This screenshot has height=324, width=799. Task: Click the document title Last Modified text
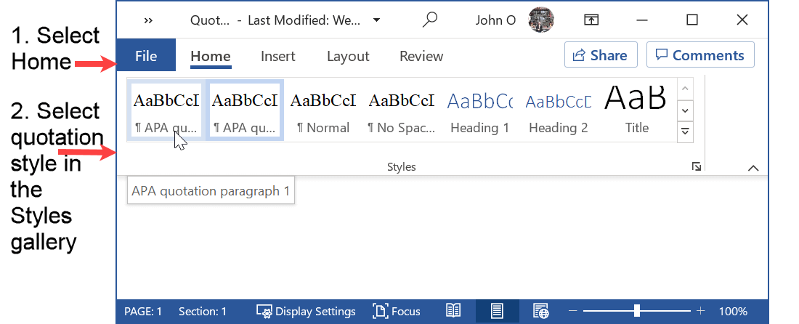point(304,20)
